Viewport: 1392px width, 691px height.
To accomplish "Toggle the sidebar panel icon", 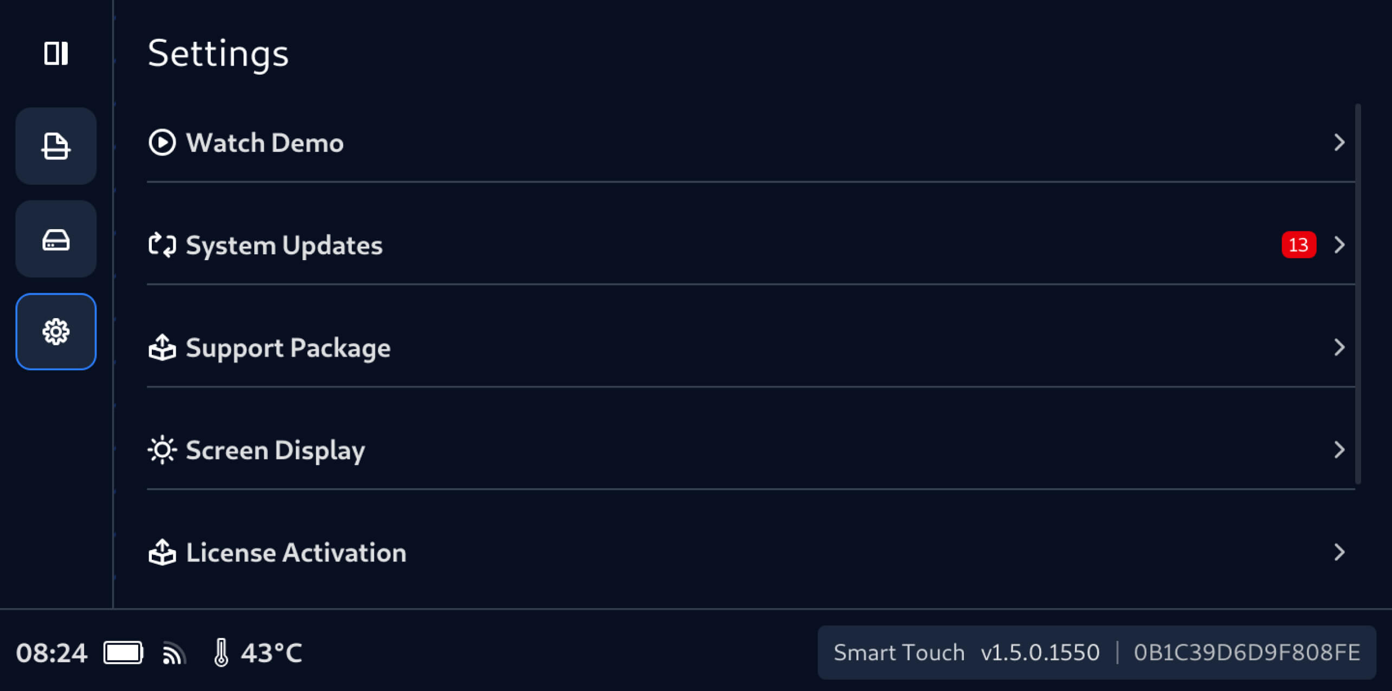I will pyautogui.click(x=56, y=54).
